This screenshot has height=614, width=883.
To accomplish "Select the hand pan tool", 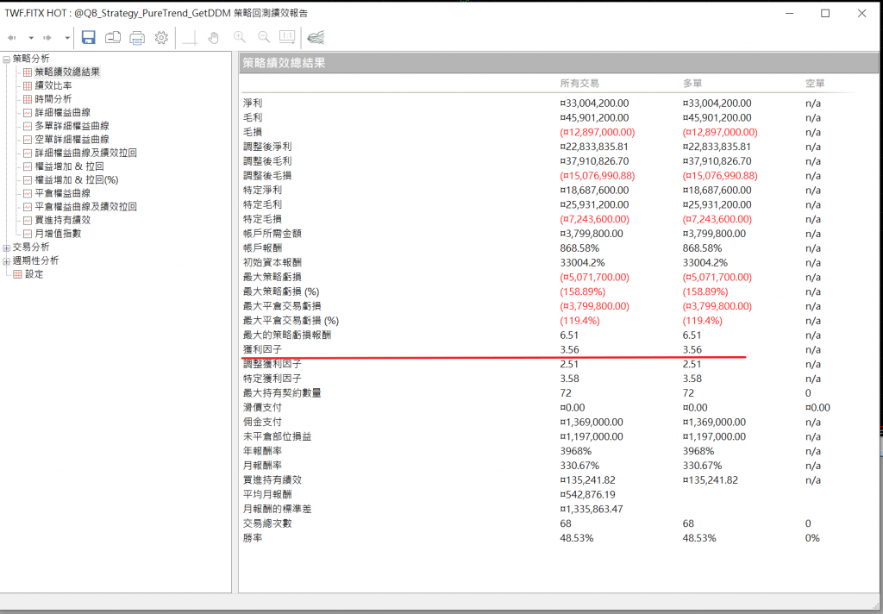I will (x=214, y=37).
